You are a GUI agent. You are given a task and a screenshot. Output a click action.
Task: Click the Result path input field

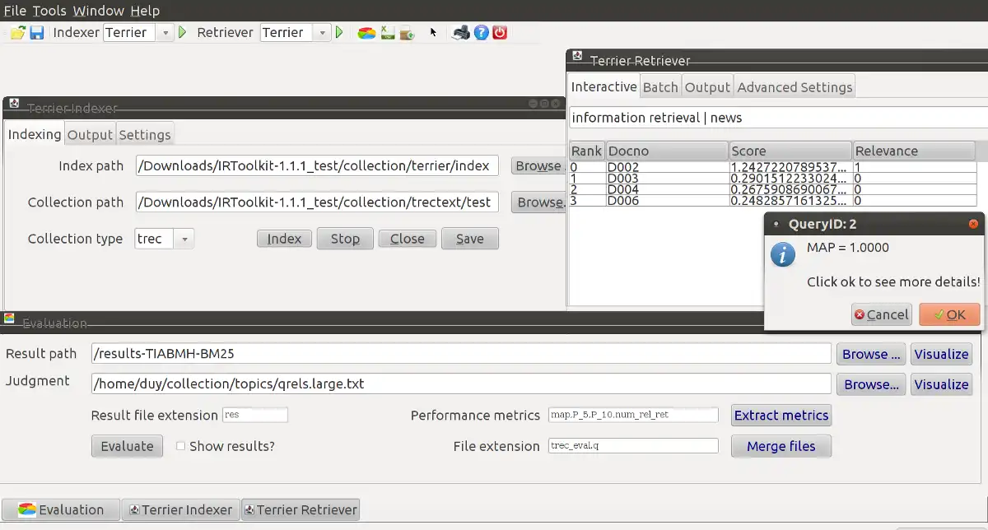tap(461, 354)
